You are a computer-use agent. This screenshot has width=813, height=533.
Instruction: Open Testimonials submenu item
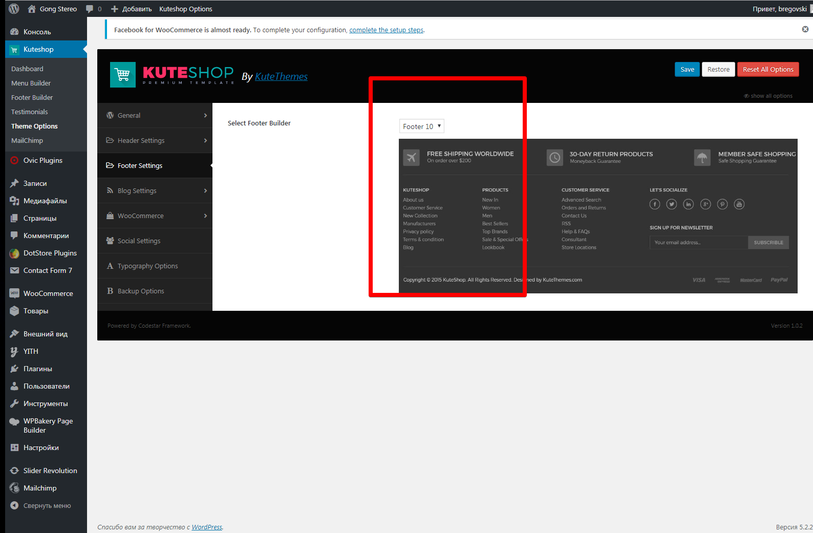(x=30, y=112)
